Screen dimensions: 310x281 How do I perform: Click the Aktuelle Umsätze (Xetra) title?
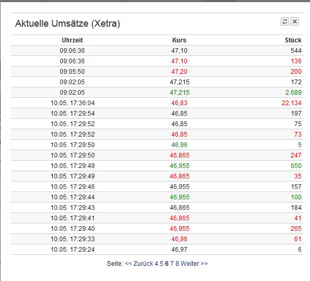coord(68,24)
